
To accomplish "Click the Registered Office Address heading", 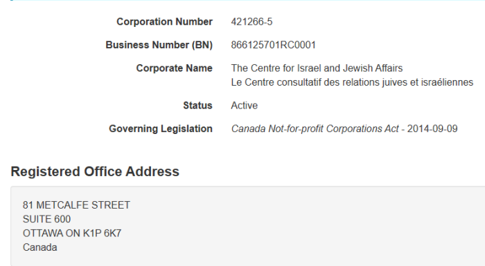I will pos(95,171).
